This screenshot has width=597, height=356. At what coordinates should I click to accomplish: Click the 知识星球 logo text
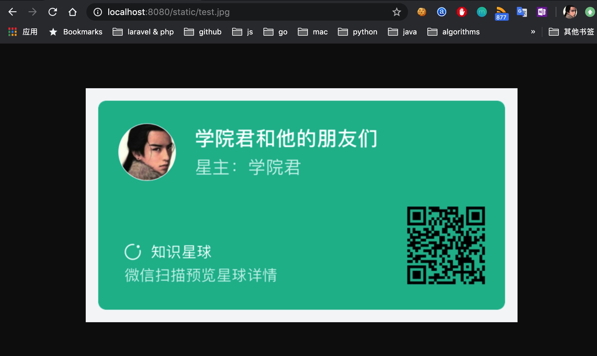(181, 252)
